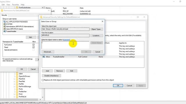Screen dimensions: 186x104
Task: Click ALL APPLICATION PACKAGES group icon
Action: 5,22
